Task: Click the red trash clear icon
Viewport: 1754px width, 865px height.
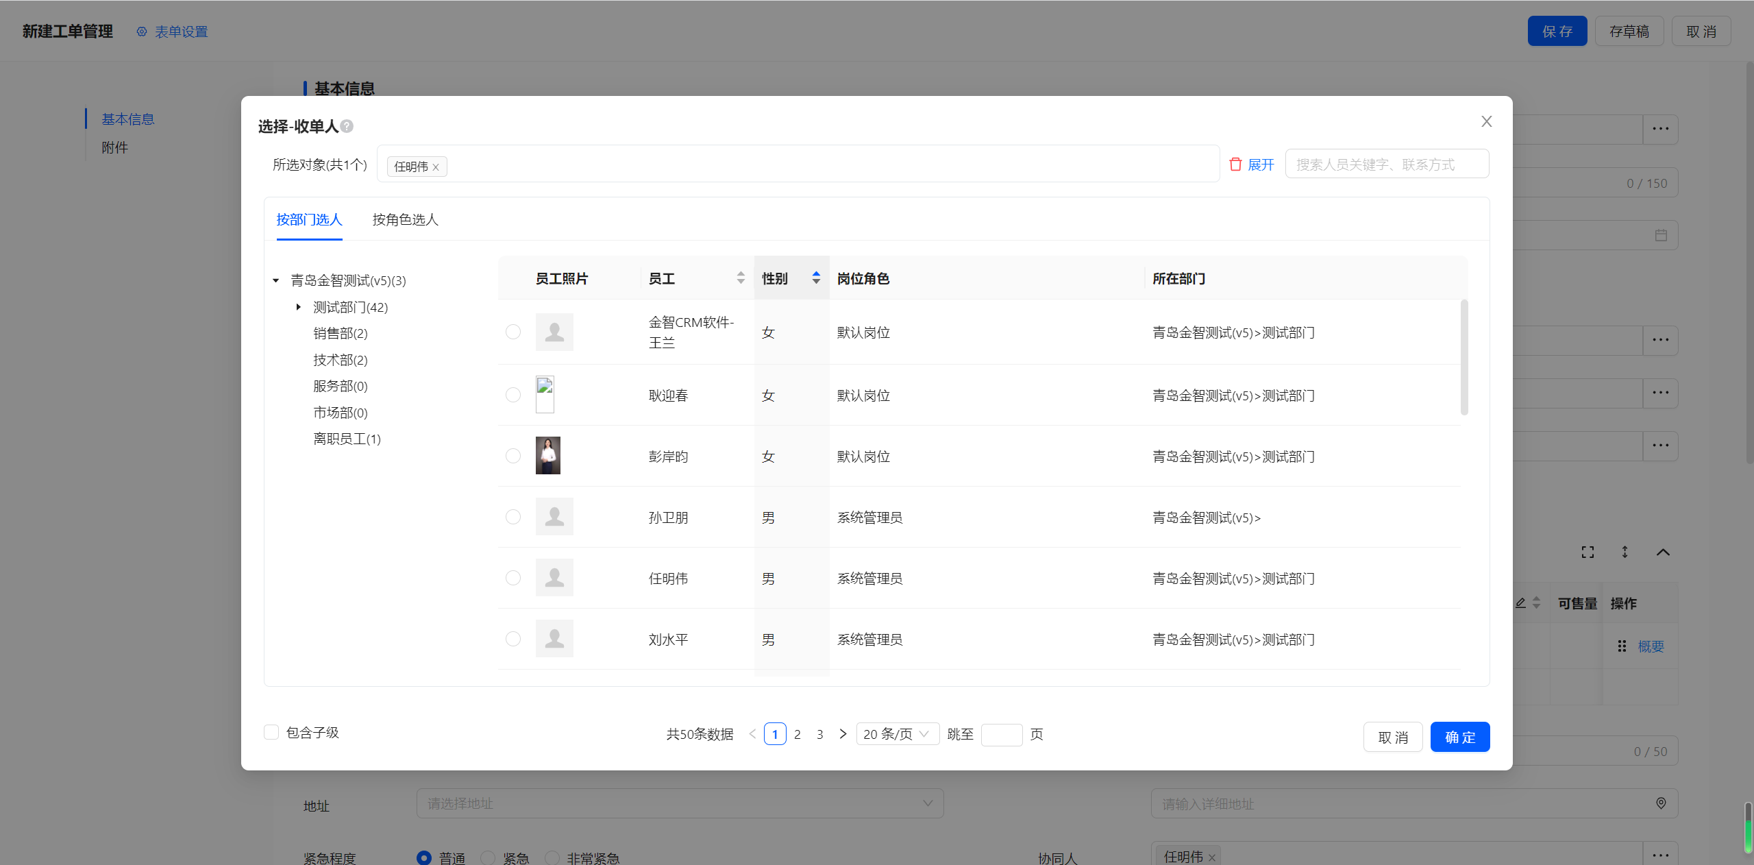Action: coord(1235,165)
